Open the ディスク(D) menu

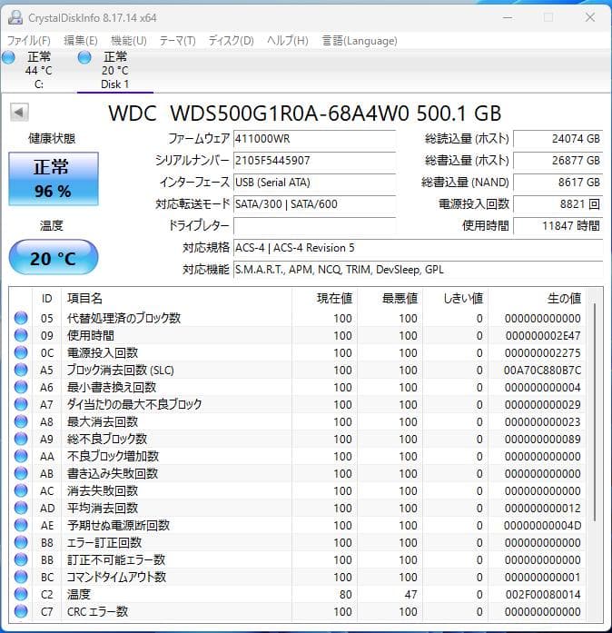(231, 40)
